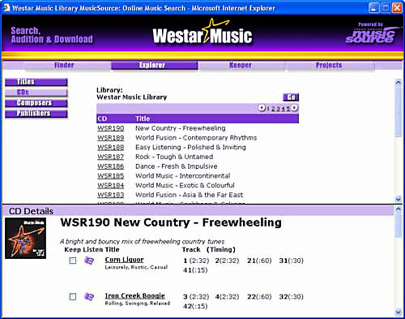The width and height of the screenshot is (405, 319).
Task: Select track 31 (:30)
Action: [x=291, y=261]
